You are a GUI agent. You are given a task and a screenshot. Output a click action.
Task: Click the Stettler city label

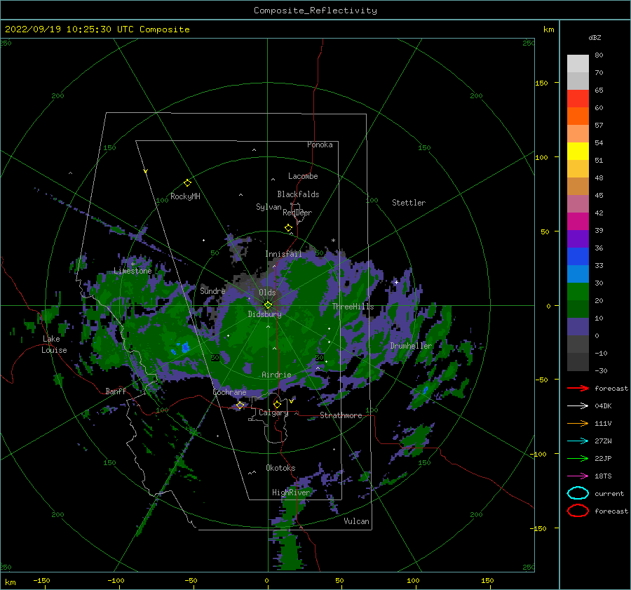[x=409, y=203]
